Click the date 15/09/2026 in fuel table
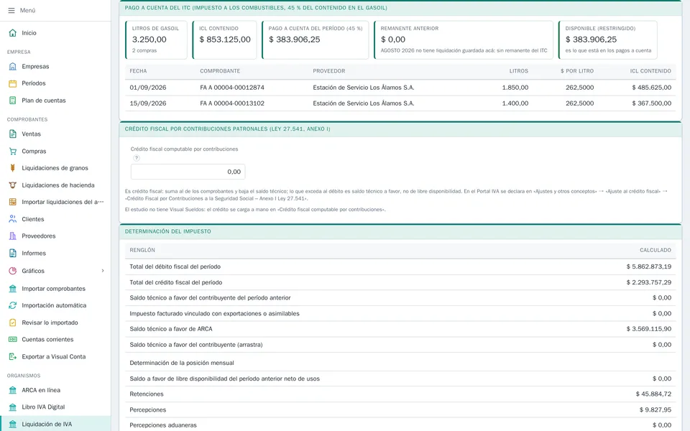The width and height of the screenshot is (690, 431). point(148,103)
